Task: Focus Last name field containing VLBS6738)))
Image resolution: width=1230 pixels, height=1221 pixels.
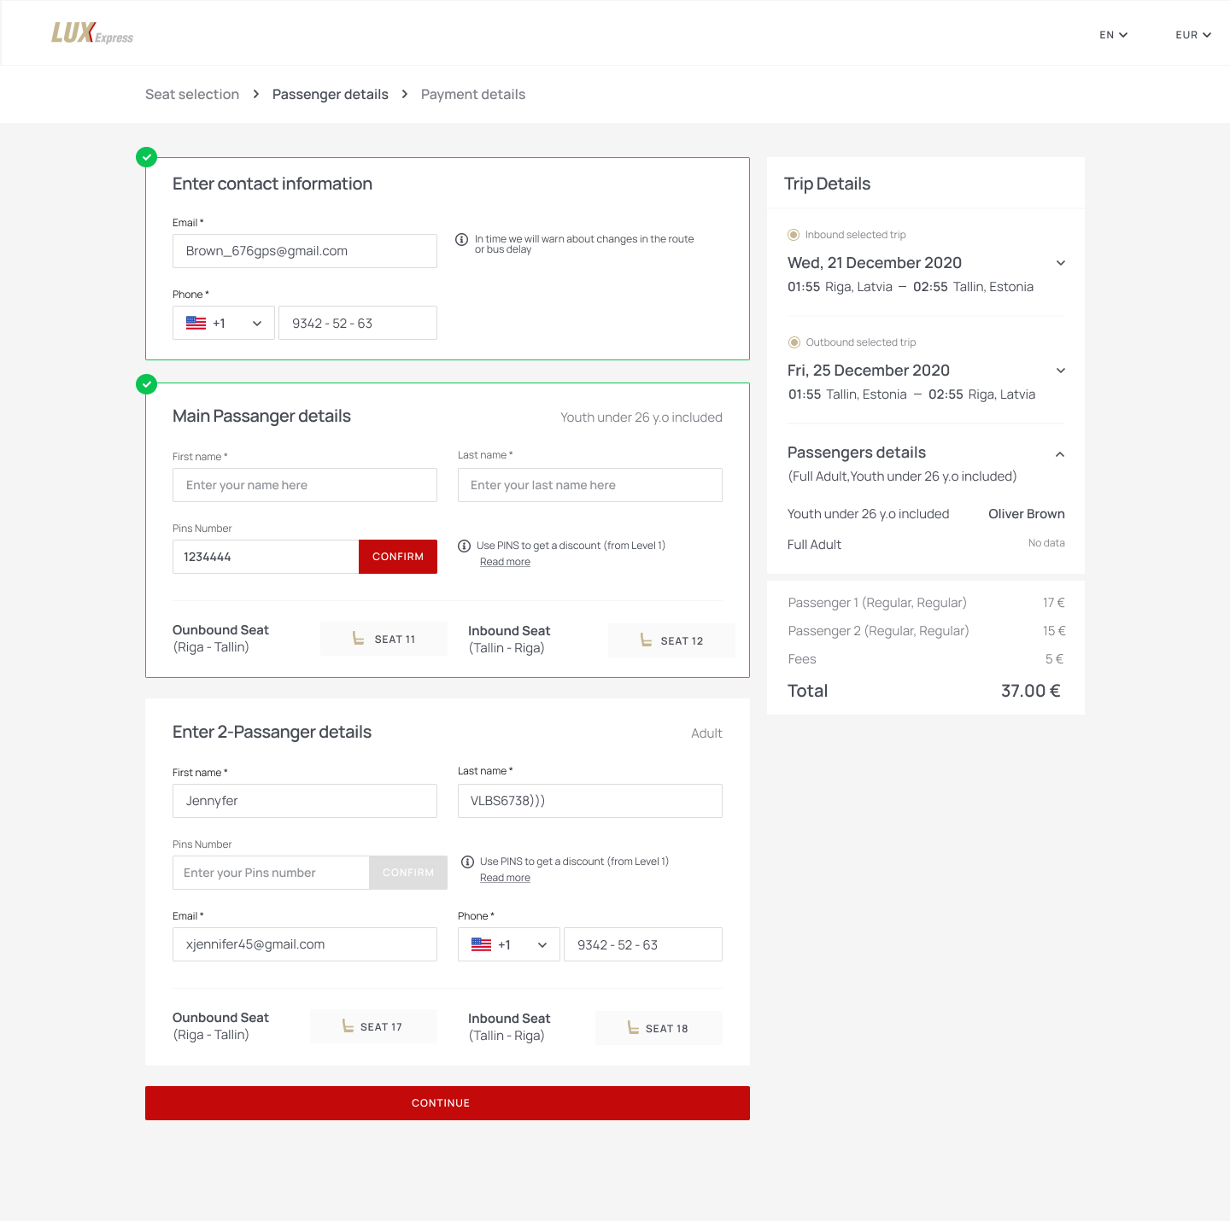Action: [590, 801]
